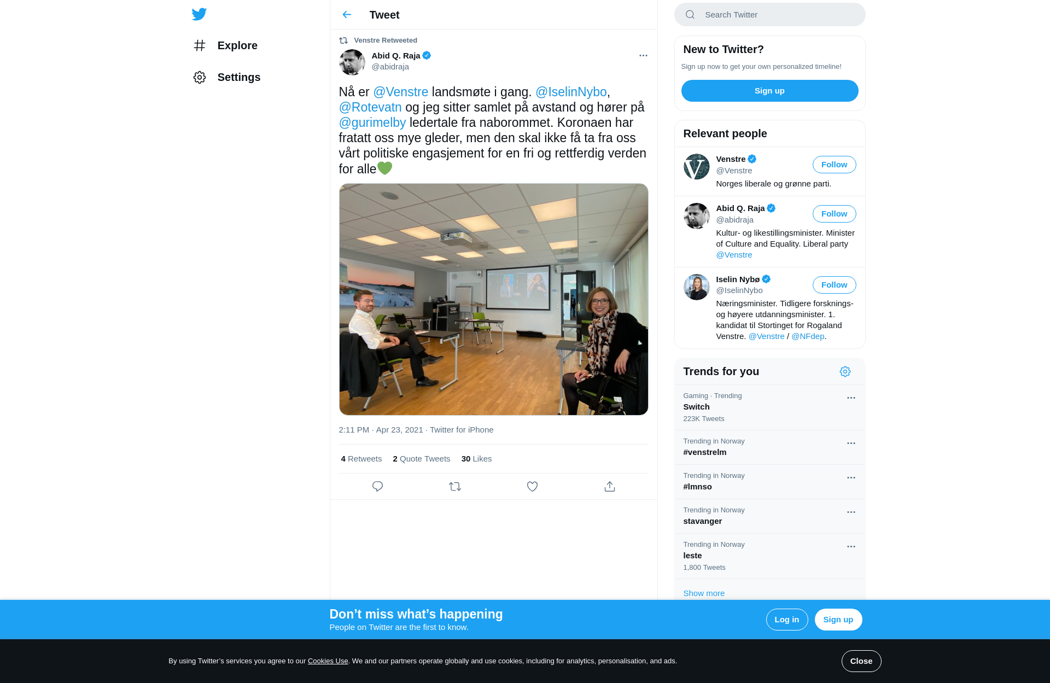Click the Search Twitter field
Screen dimensions: 1050x683
pos(769,15)
